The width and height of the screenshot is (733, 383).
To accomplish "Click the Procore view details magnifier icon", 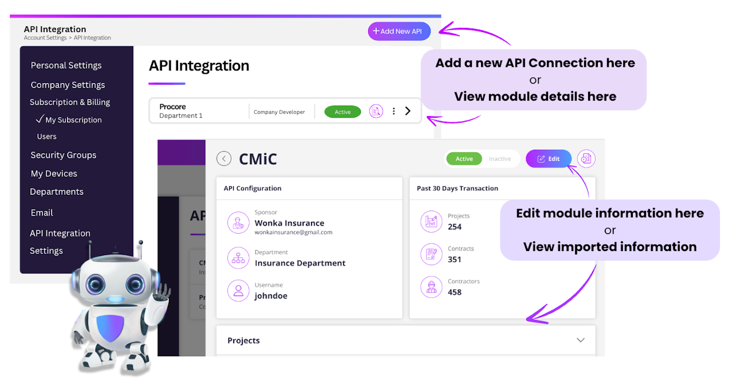I will point(376,111).
